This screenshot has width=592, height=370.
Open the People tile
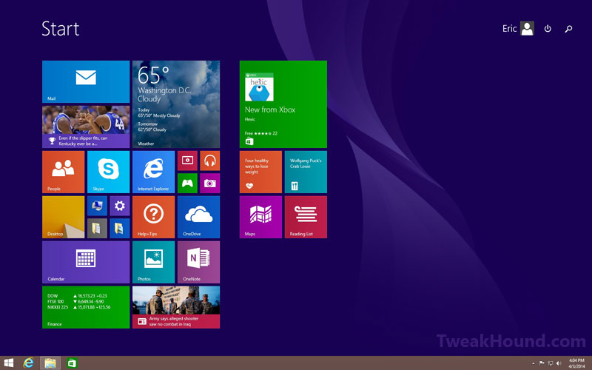[x=64, y=172]
